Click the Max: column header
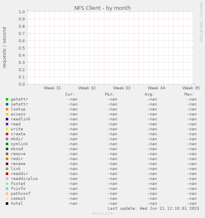The width and height of the screenshot is (205, 218). point(189,94)
